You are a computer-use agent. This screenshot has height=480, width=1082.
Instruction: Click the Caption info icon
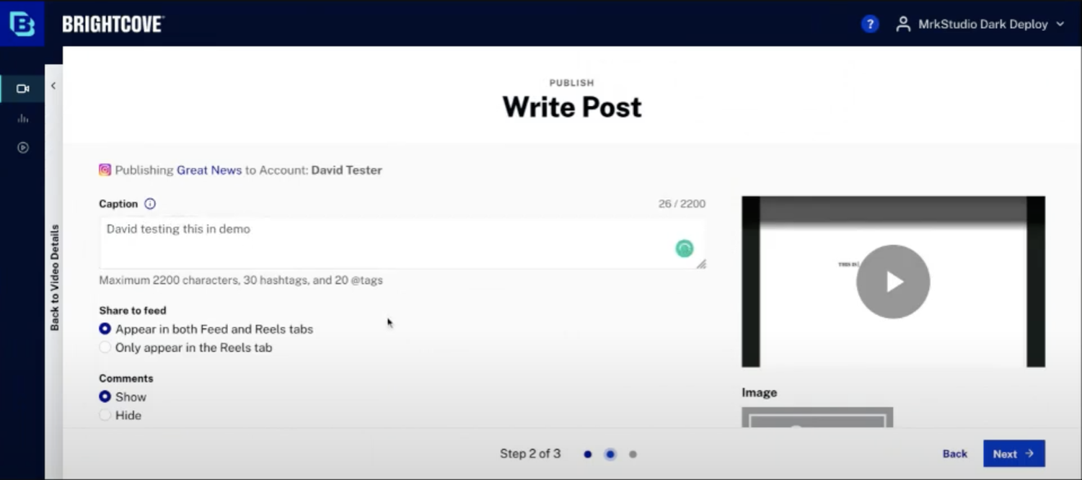(x=150, y=204)
